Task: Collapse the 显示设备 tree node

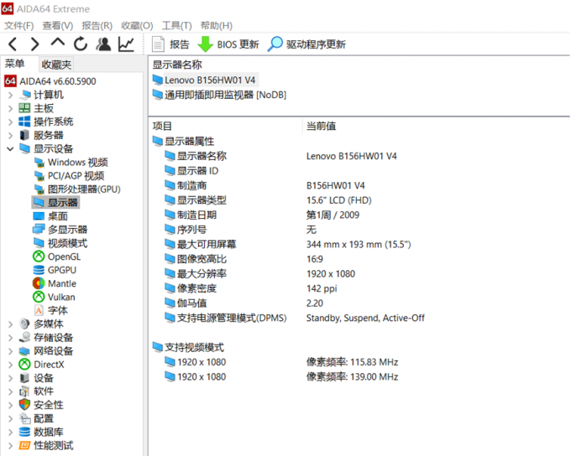Action: (x=10, y=148)
